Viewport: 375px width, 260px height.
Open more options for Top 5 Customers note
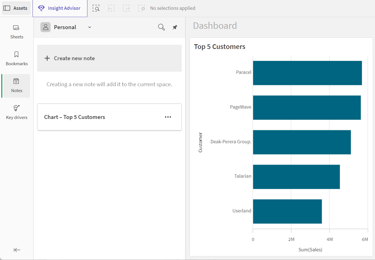pyautogui.click(x=168, y=117)
